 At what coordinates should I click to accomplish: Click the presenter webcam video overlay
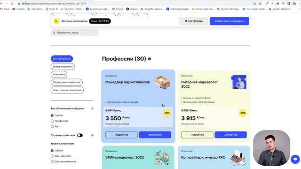coord(271,148)
